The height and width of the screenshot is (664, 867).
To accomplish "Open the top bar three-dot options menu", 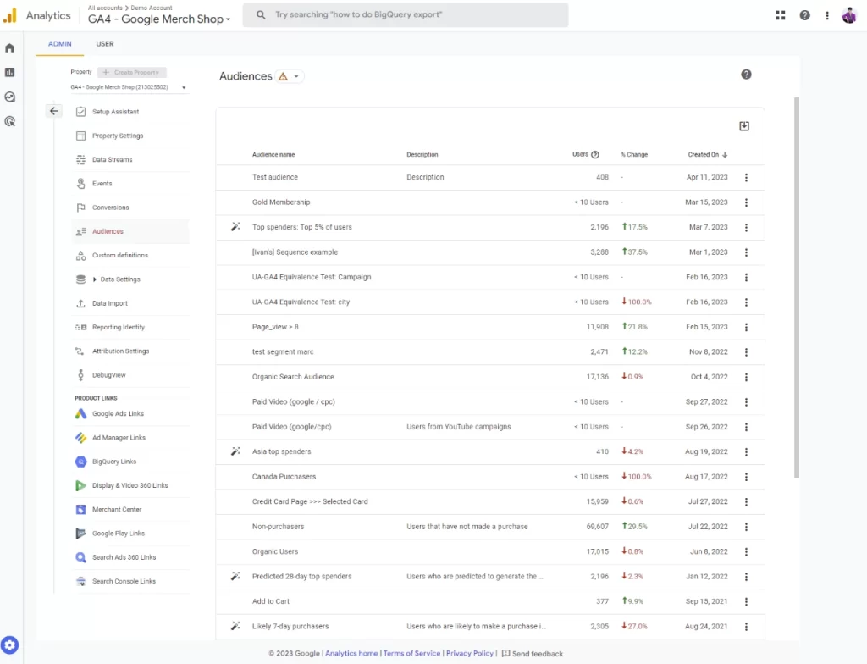I will 827,15.
